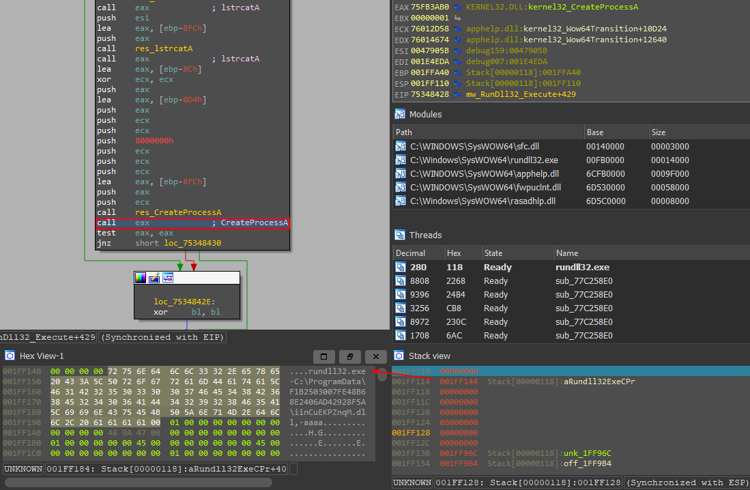Click the EAX register value 75FB3AB0
This screenshot has width=750, height=490.
click(429, 8)
